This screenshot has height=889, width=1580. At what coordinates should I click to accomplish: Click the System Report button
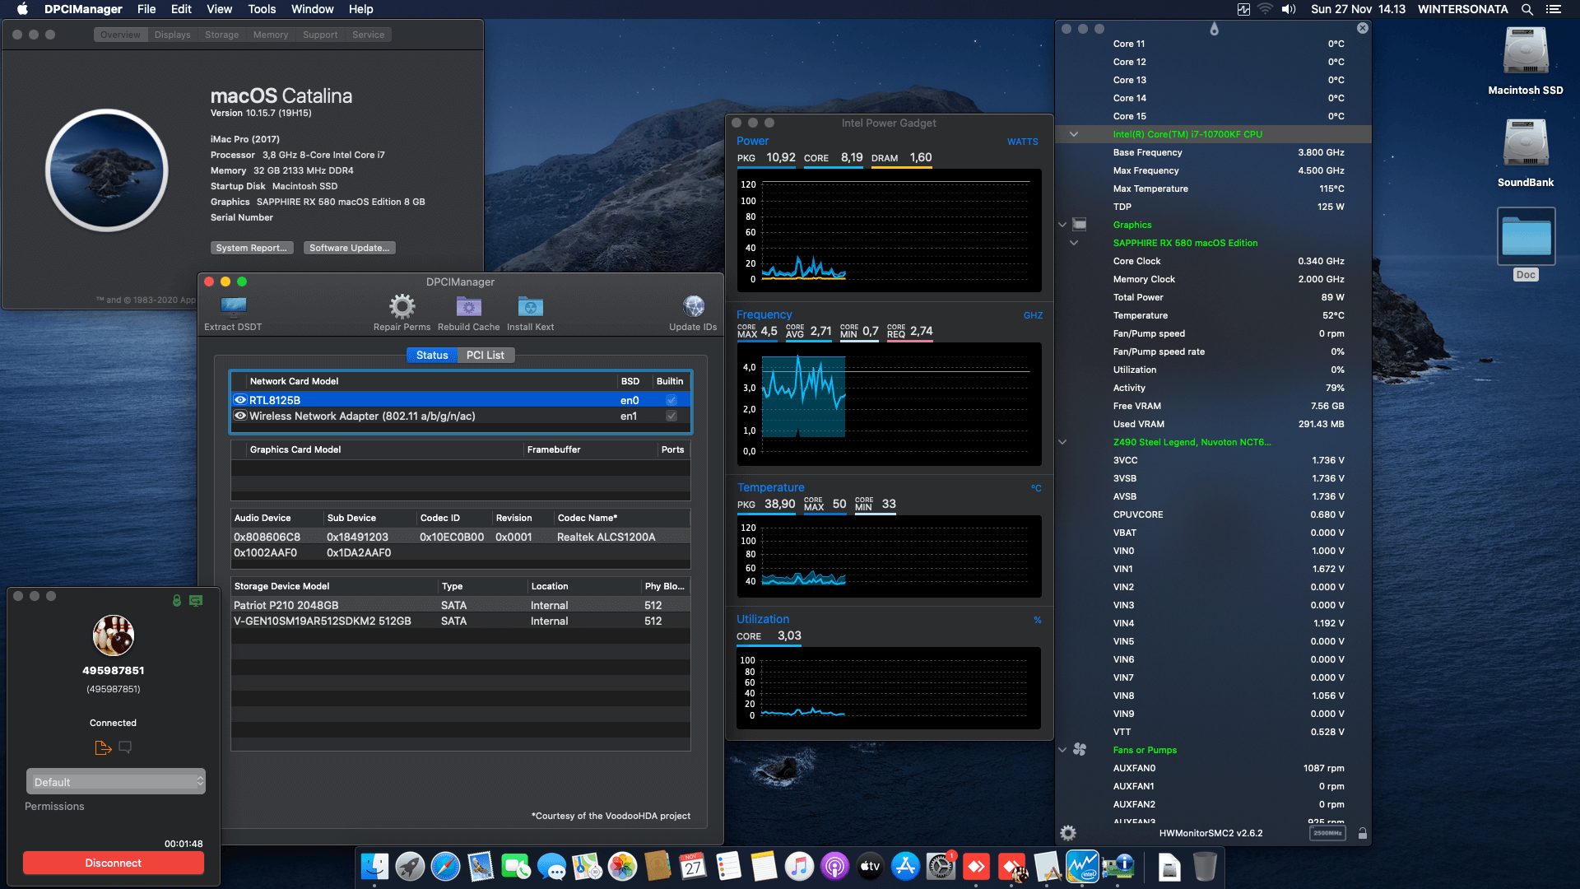point(251,248)
